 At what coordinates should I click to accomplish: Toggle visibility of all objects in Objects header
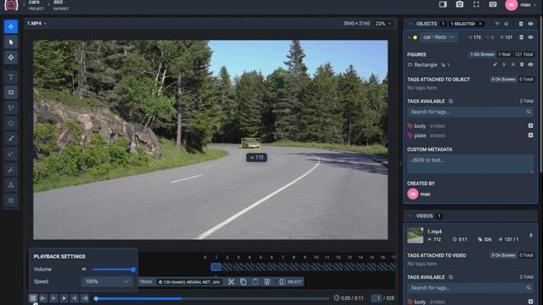tap(530, 24)
